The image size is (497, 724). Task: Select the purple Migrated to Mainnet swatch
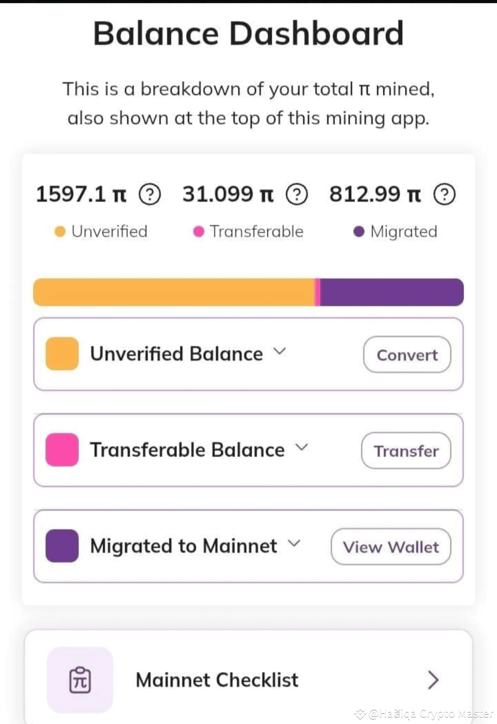[62, 546]
